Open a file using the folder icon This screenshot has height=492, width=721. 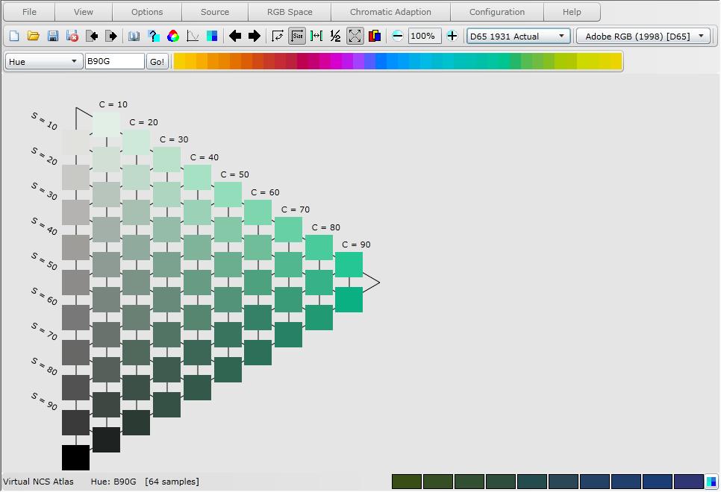click(x=33, y=36)
